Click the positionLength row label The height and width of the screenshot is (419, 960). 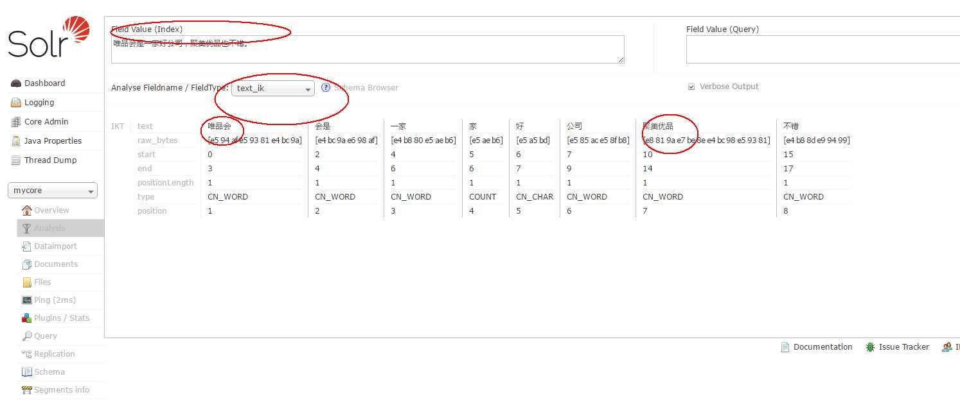click(x=165, y=183)
